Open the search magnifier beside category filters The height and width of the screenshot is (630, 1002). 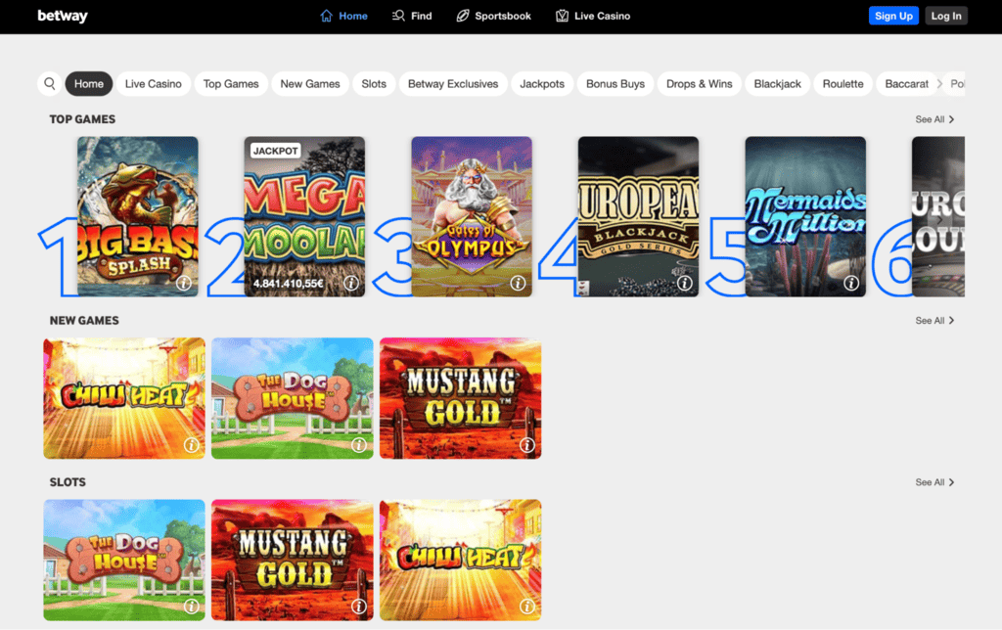pyautogui.click(x=50, y=83)
